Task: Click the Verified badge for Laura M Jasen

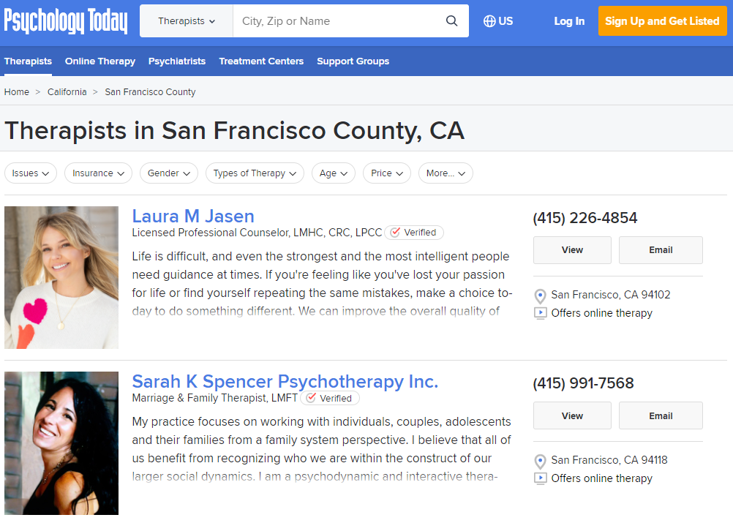Action: click(x=414, y=233)
